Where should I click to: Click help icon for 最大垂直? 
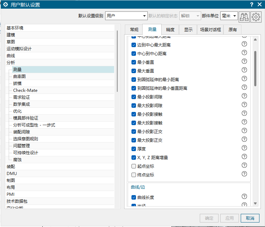coord(244,70)
